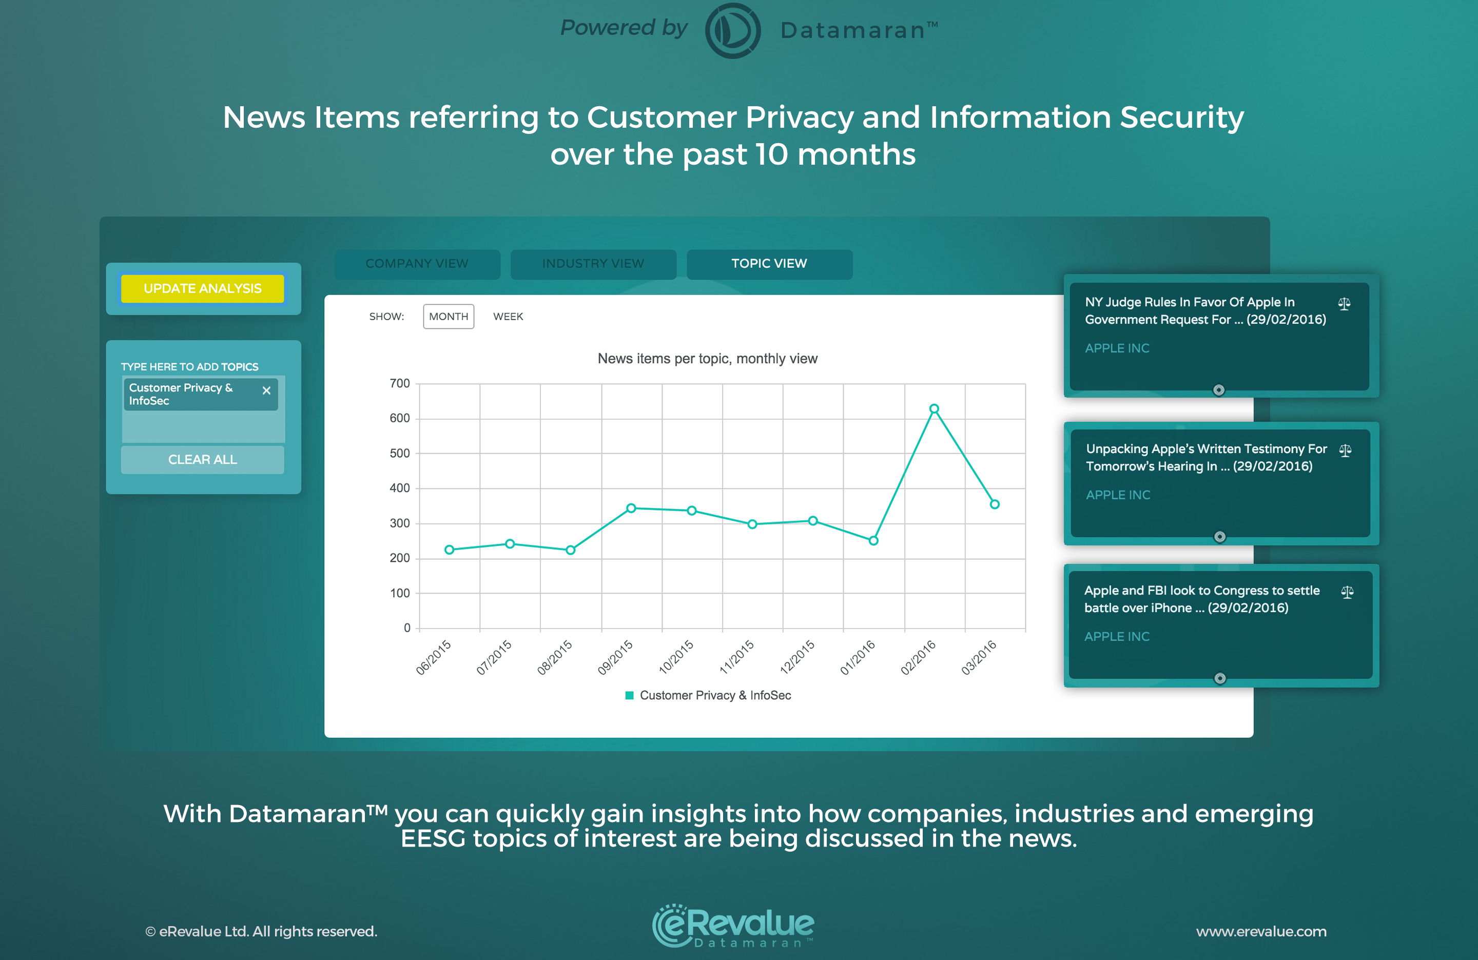Click scales icon on NY Judge Rules card

pos(1344,304)
